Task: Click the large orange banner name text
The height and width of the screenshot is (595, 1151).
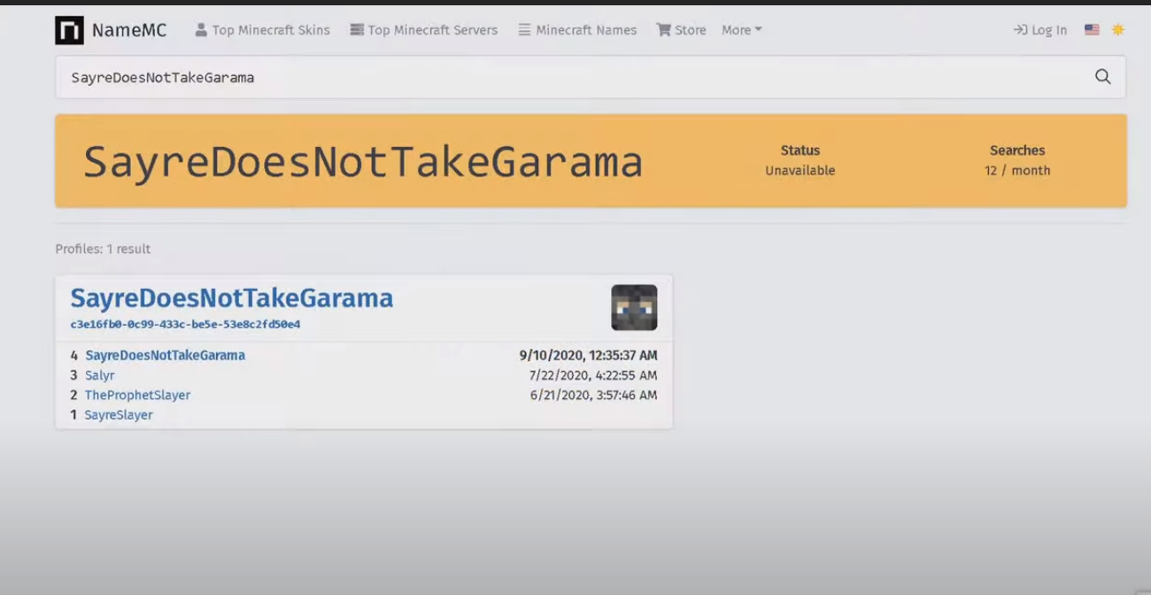Action: [363, 163]
